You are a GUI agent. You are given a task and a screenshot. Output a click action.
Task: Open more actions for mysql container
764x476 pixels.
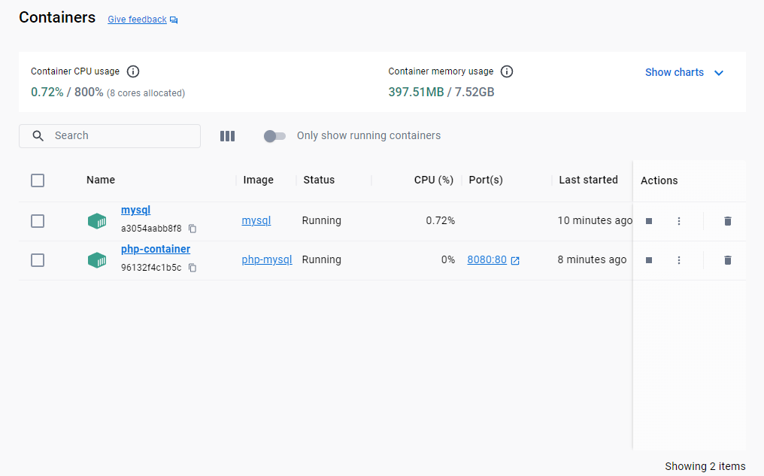(x=679, y=221)
